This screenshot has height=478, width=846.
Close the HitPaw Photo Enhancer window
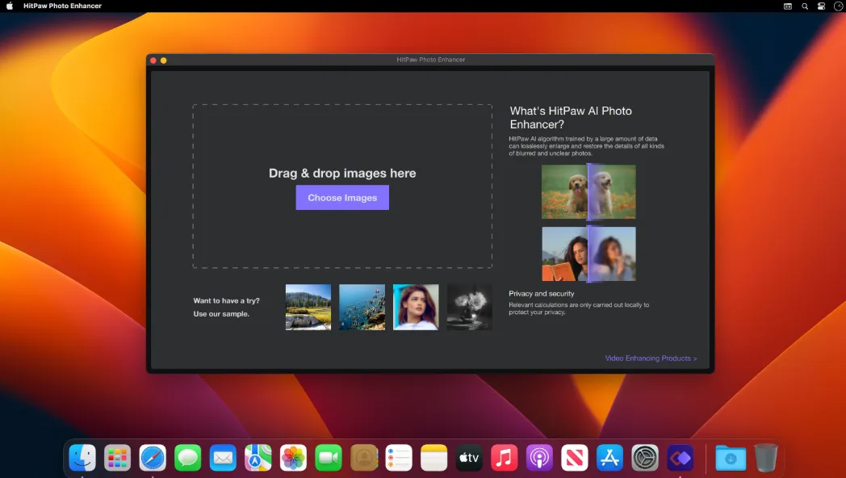click(153, 61)
